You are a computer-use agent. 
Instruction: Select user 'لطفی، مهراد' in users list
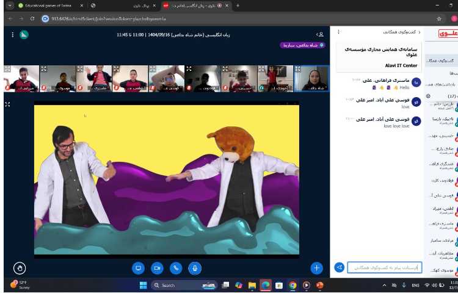(x=443, y=209)
